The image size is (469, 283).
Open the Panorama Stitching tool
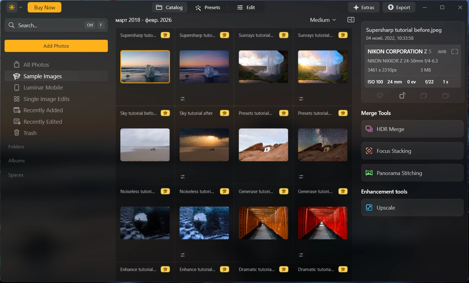pos(412,173)
